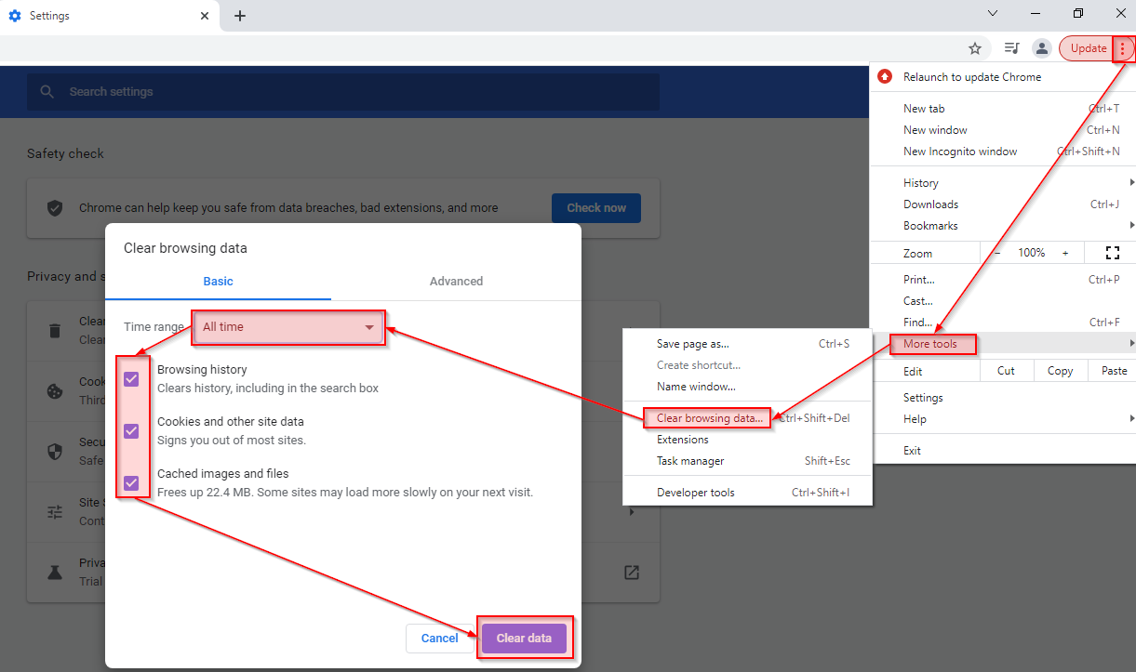Click the new tab plus icon
Screen dimensions: 1136x672
[240, 16]
